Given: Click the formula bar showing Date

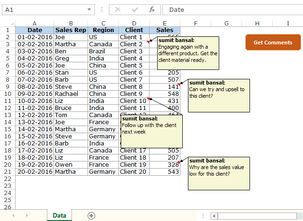Looking at the screenshot, I should tap(232, 9).
